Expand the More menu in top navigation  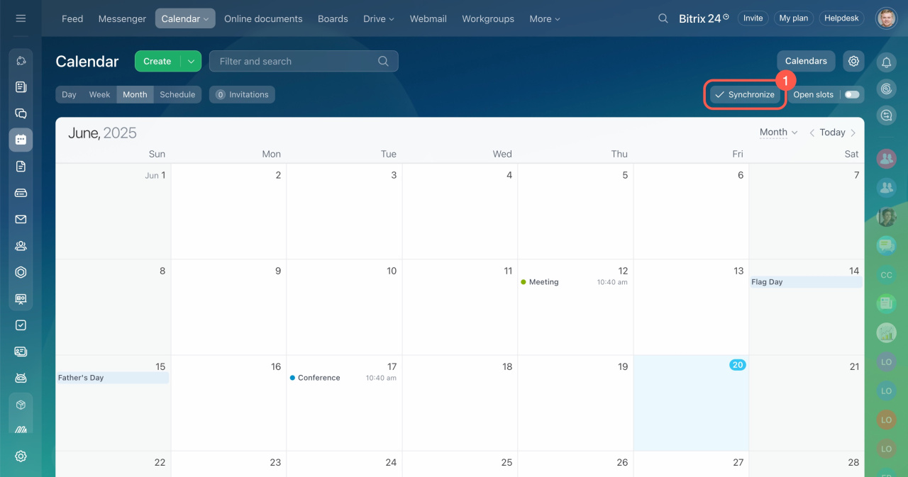point(544,18)
